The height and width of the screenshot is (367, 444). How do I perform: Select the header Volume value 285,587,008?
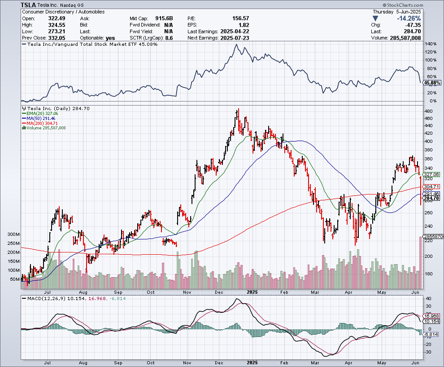405,38
